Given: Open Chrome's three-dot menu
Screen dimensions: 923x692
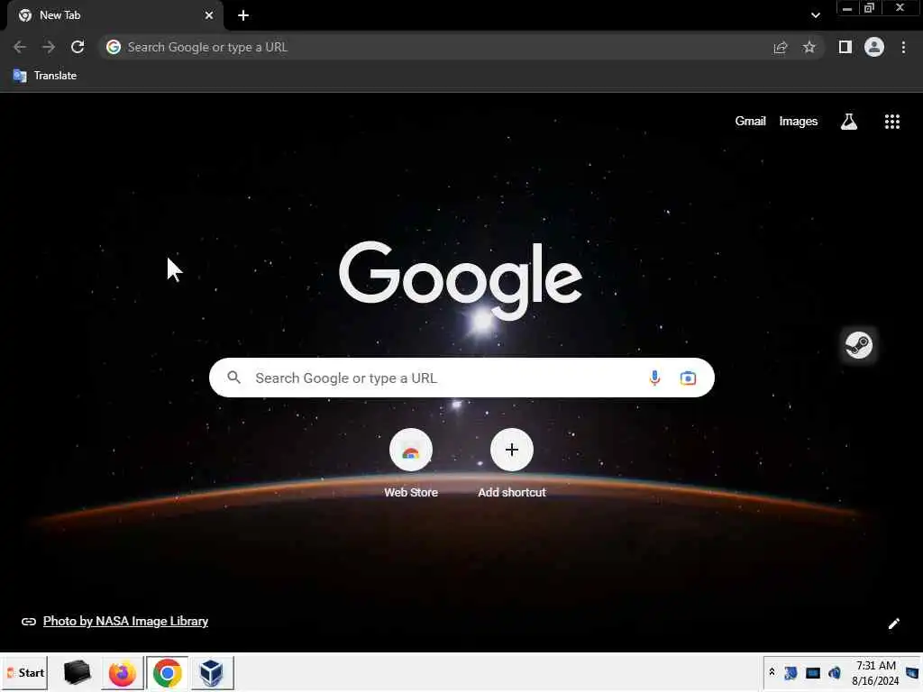Looking at the screenshot, I should (x=903, y=47).
